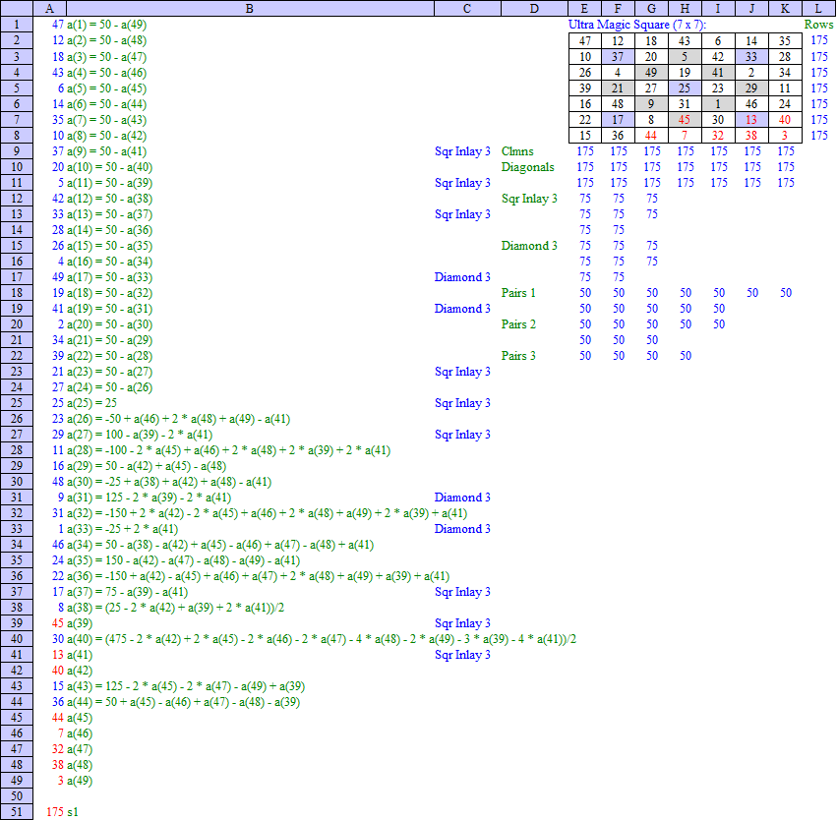Select column header J
The image size is (837, 820).
click(x=751, y=8)
